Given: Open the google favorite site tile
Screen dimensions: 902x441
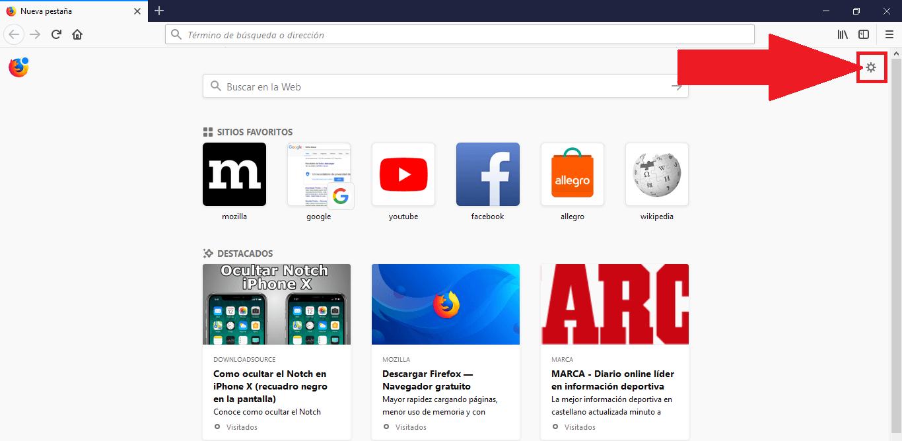Looking at the screenshot, I should tap(319, 174).
